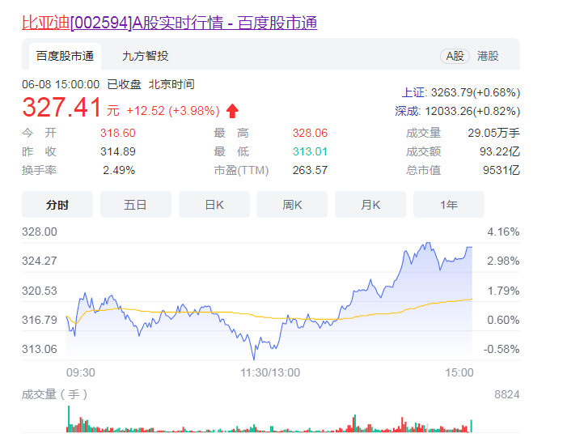Click the -0.58% axis label
567x442 pixels.
point(501,349)
